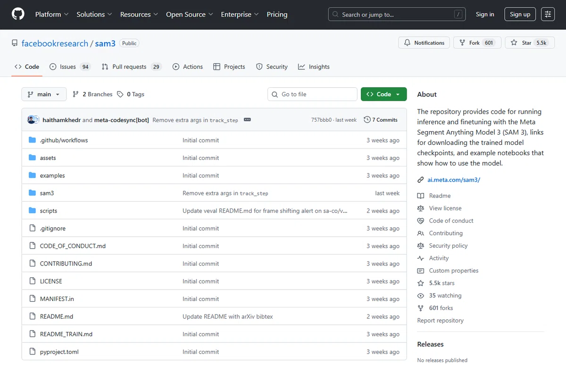Switch to the Pull requests tab
The image size is (566, 365).
132,67
